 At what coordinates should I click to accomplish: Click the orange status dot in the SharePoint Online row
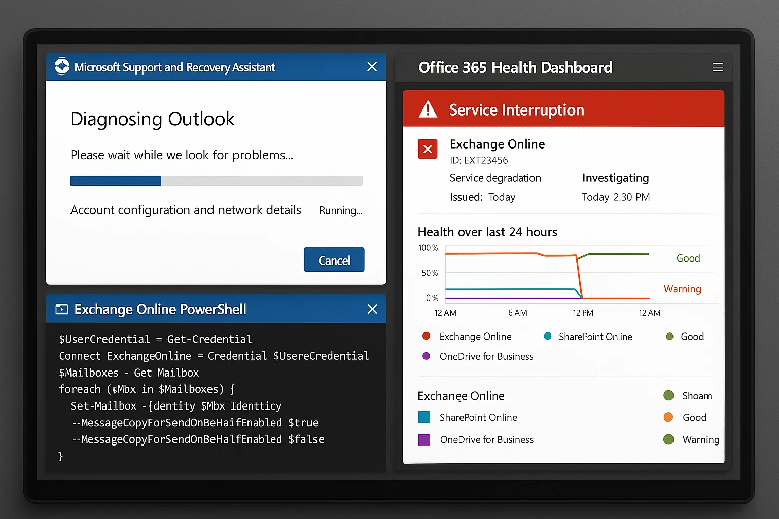668,417
